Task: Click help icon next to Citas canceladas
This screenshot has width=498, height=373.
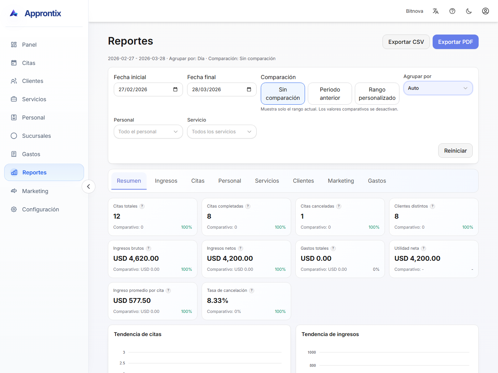Action: coord(339,206)
